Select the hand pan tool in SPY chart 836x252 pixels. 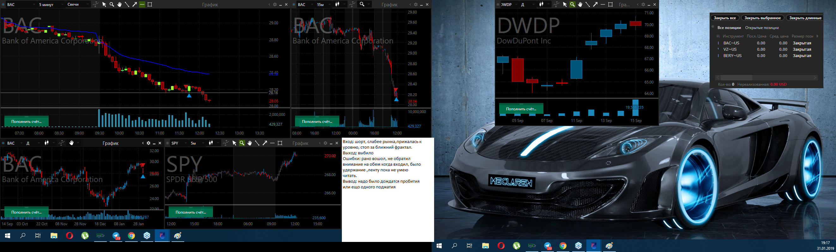(250, 143)
